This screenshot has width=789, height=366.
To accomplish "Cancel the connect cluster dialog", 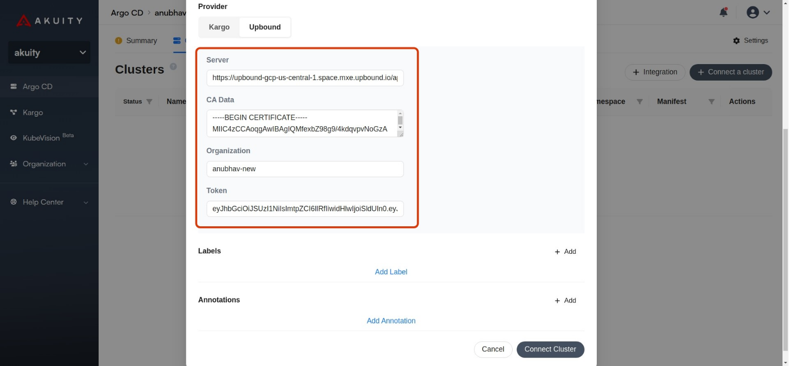I will pyautogui.click(x=493, y=349).
